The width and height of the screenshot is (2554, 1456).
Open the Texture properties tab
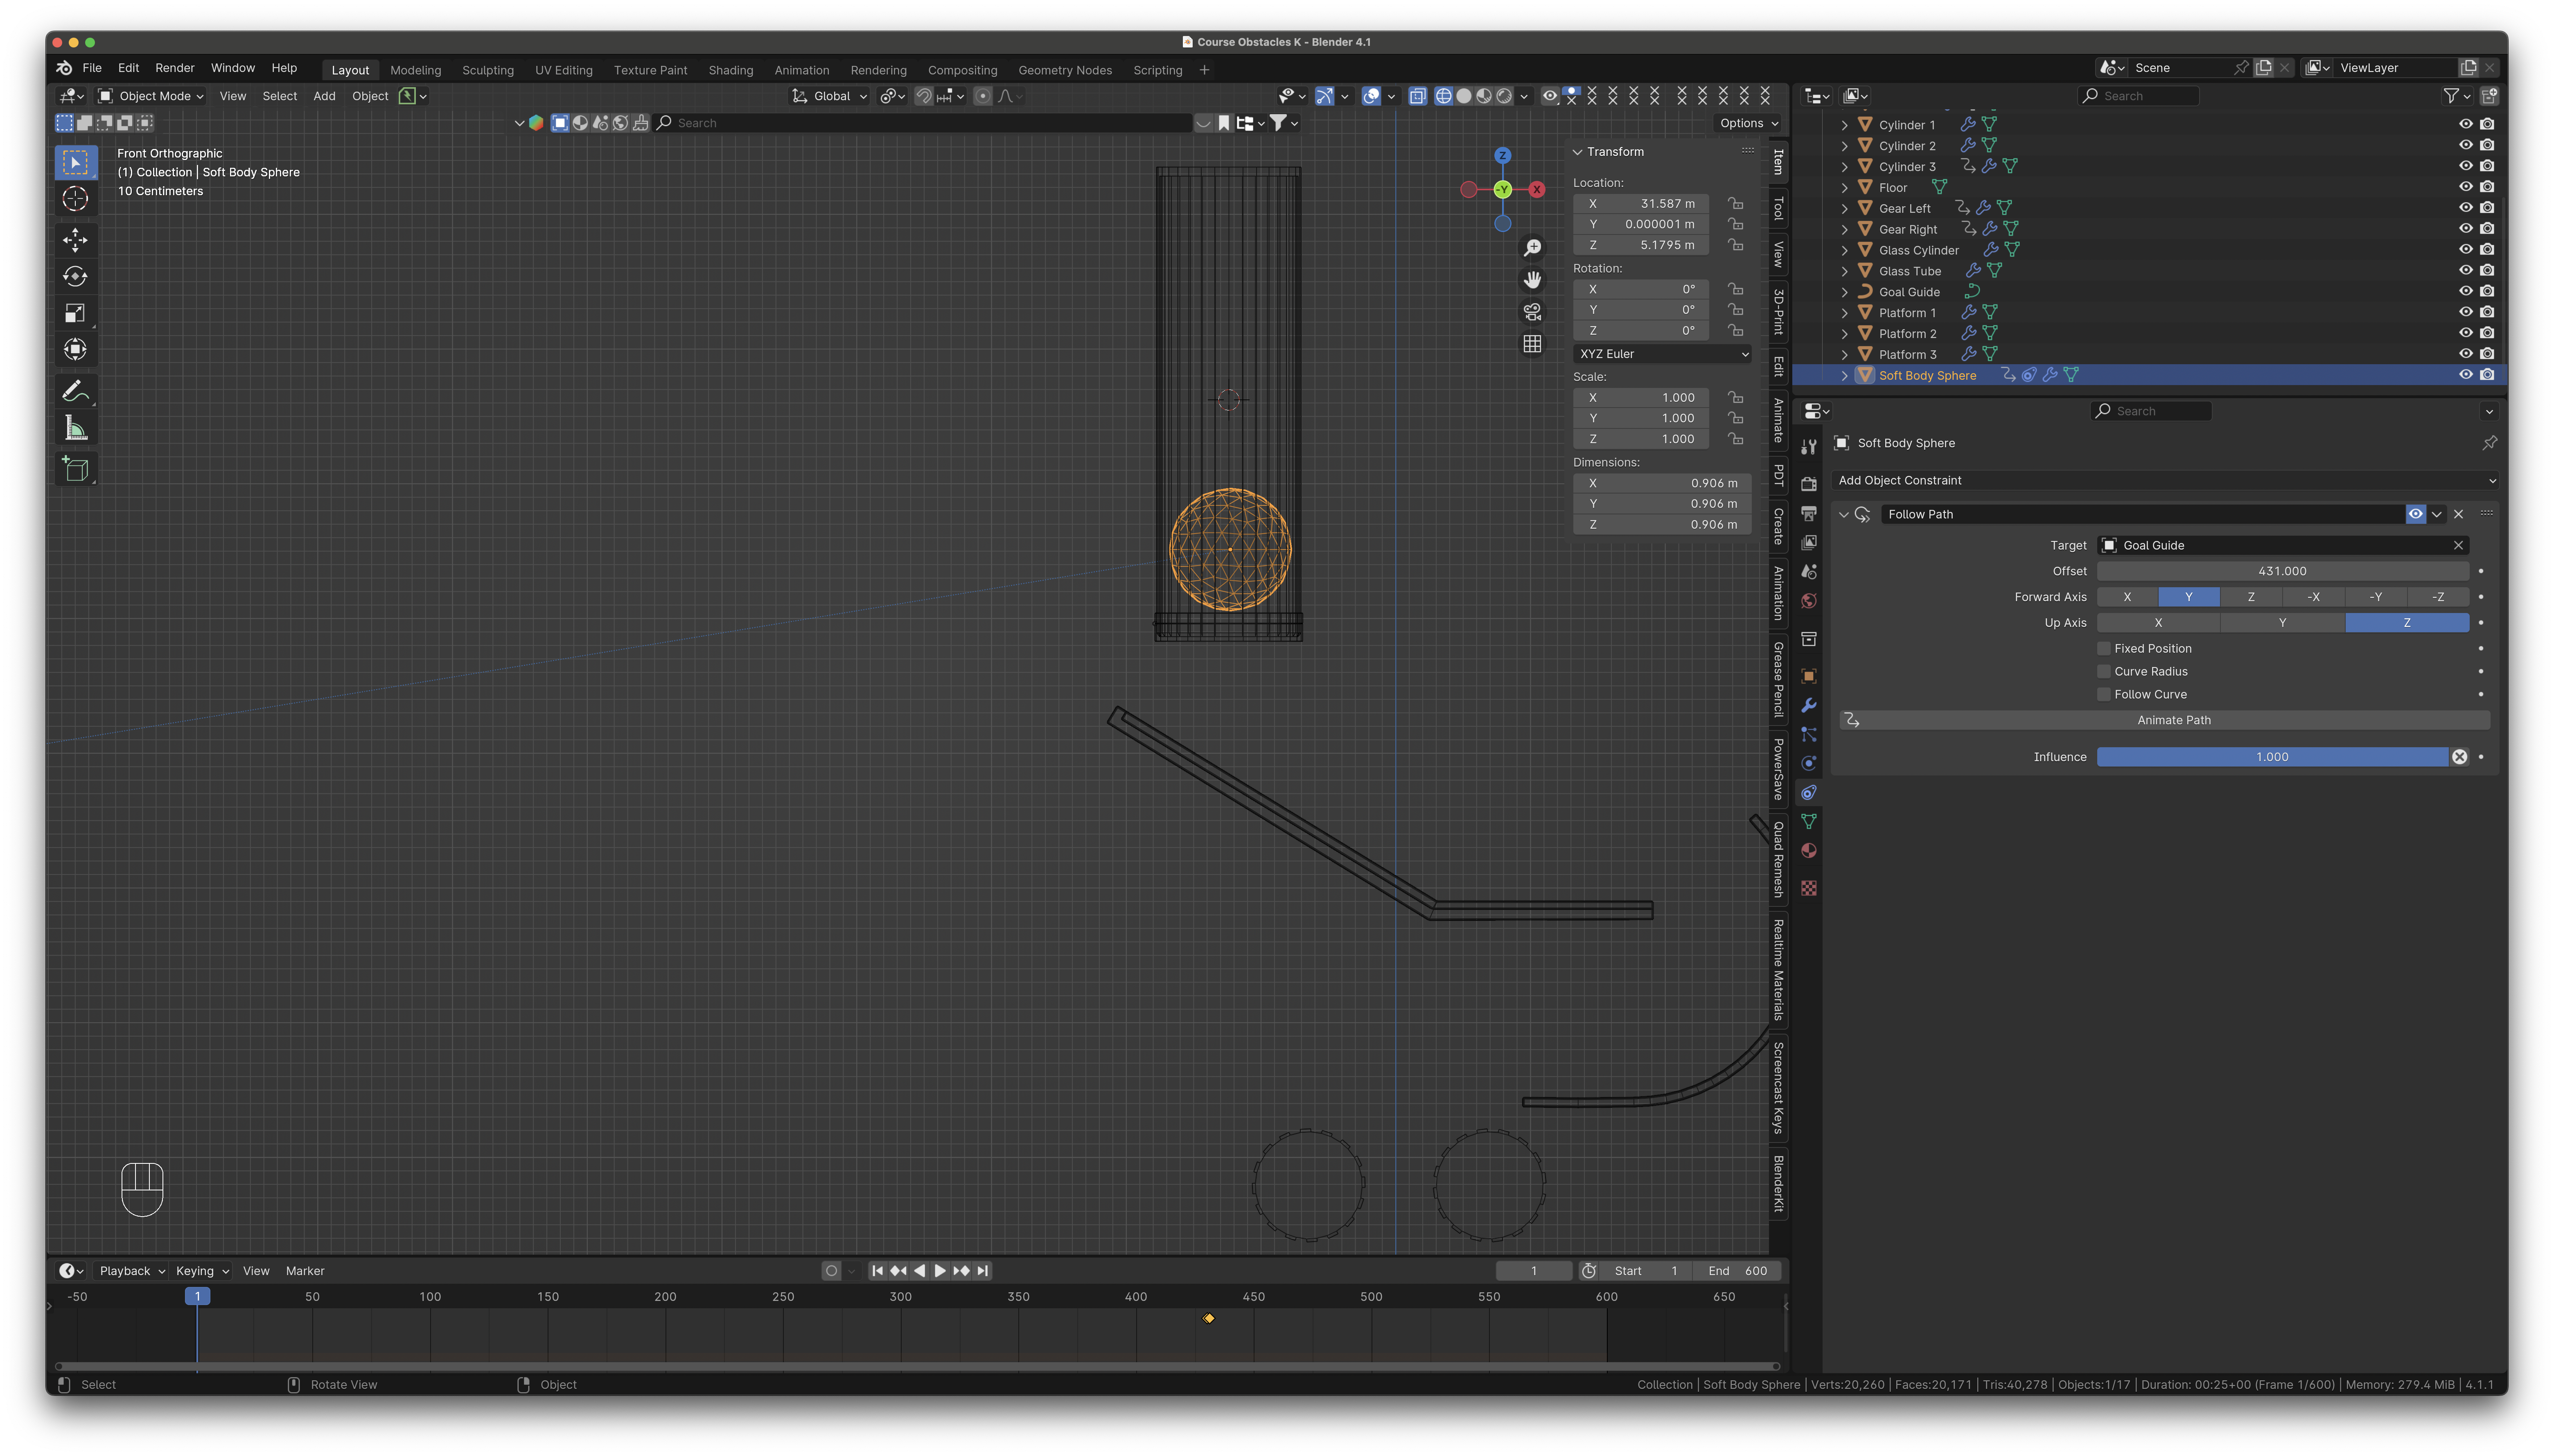click(x=1809, y=889)
